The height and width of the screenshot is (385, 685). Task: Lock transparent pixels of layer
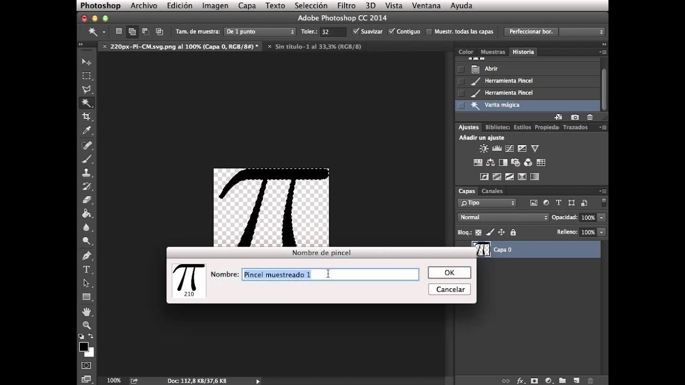tap(478, 233)
